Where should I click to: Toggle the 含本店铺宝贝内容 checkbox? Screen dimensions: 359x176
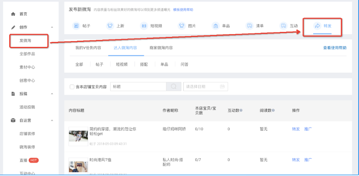pos(72,87)
